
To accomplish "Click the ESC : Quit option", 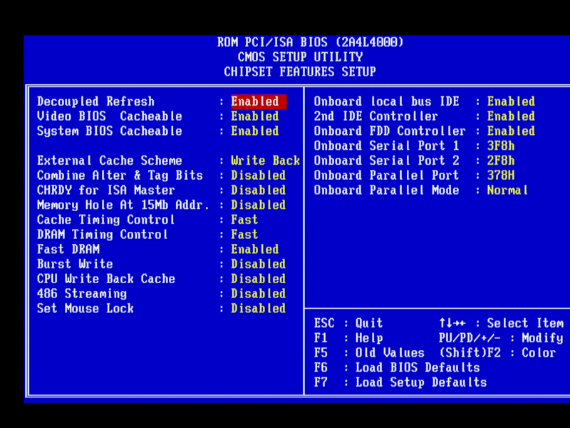I will (x=348, y=323).
